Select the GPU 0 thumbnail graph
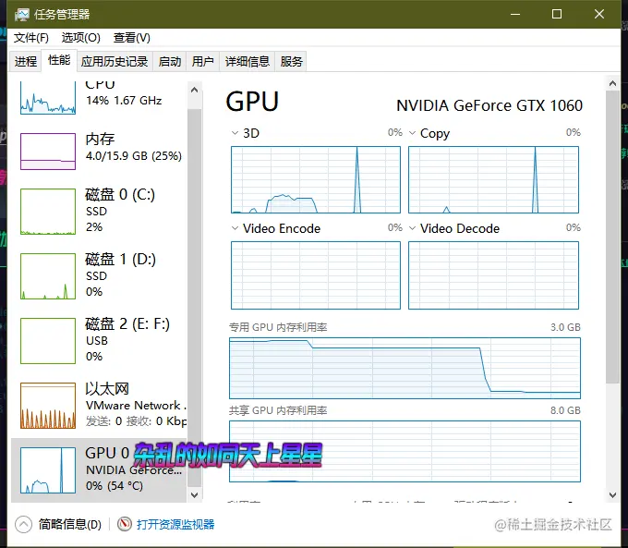Screen dimensions: 628x548 48,470
